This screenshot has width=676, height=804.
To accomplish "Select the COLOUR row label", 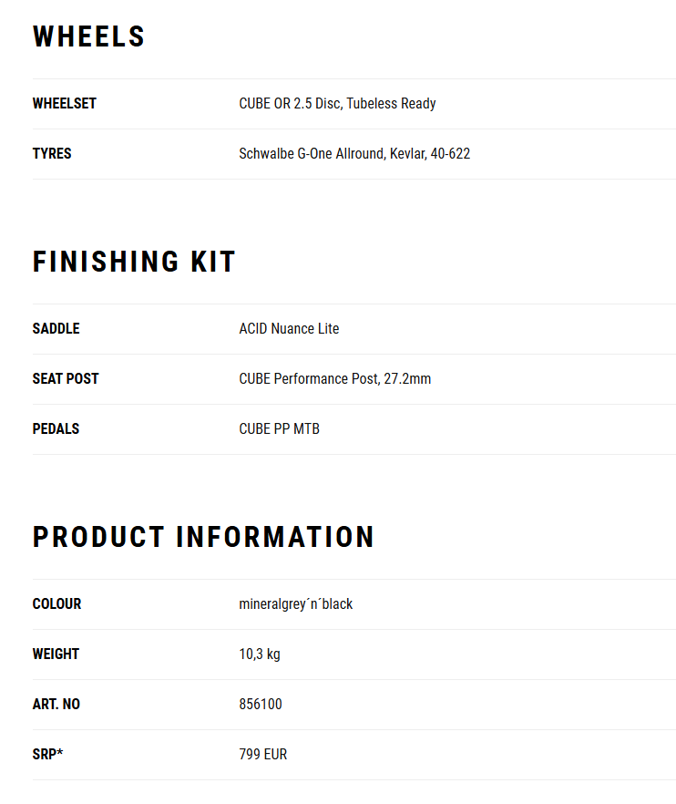I will 56,604.
